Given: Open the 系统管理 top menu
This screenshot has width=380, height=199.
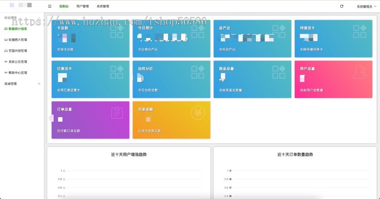Looking at the screenshot, I should (103, 6).
